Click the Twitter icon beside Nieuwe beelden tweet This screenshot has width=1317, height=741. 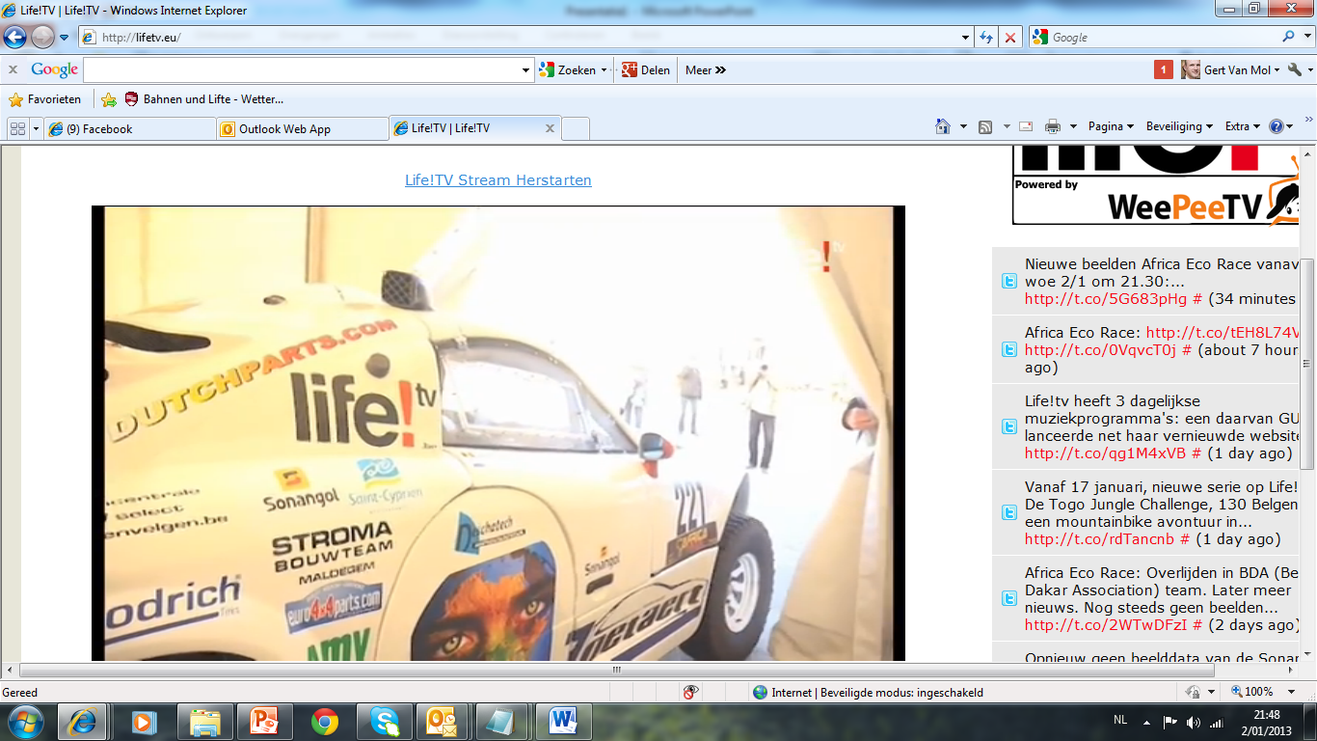pos(1008,281)
